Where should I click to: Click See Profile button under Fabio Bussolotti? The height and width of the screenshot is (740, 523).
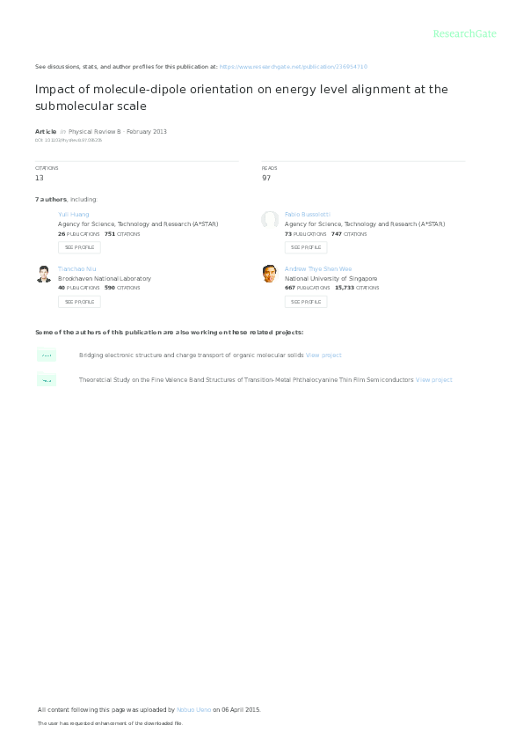(306, 247)
